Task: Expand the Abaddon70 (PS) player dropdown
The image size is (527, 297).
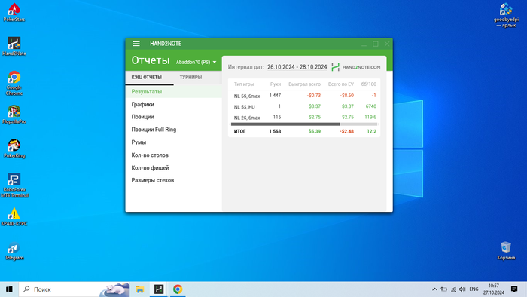Action: coord(196,63)
